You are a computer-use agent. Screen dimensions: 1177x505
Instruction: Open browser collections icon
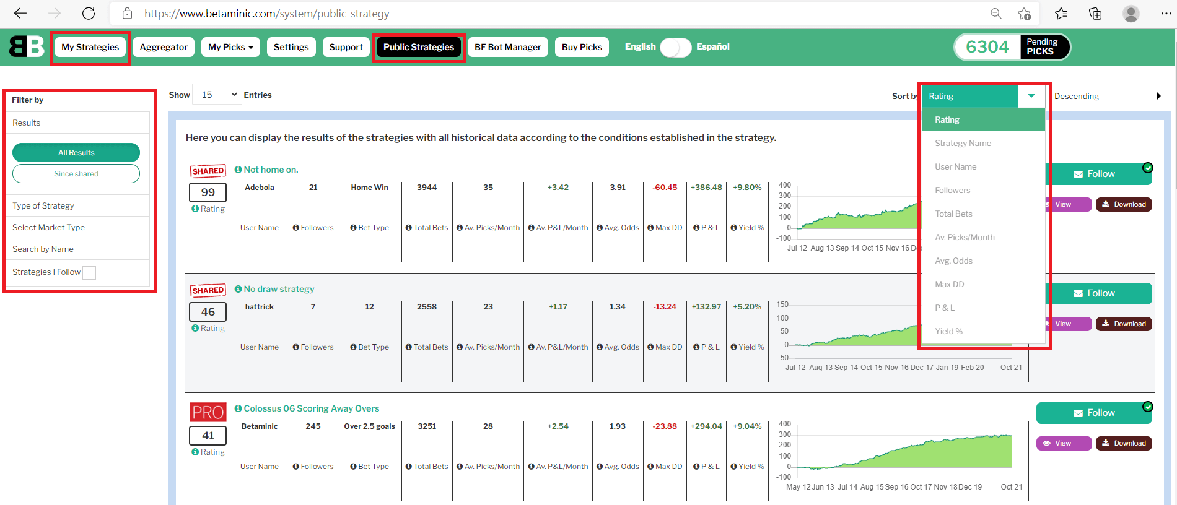1095,13
